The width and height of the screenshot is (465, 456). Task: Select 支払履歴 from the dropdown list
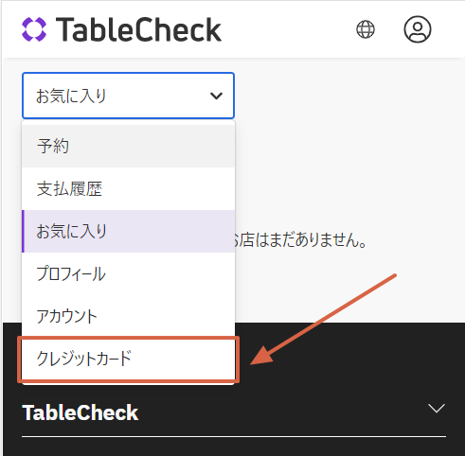click(128, 188)
